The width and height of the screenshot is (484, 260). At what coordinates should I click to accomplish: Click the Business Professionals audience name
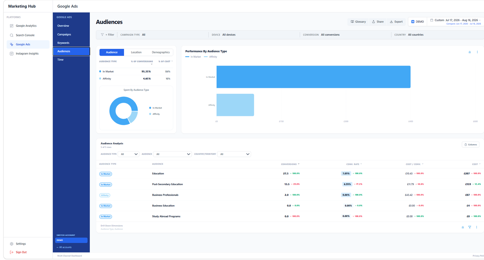click(x=165, y=195)
